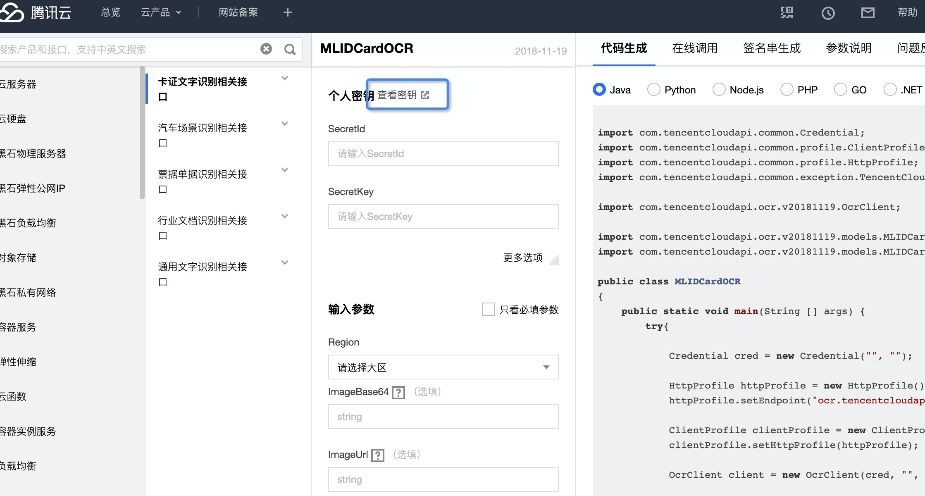Click inside the SecretId input field
The width and height of the screenshot is (925, 496).
pos(443,153)
